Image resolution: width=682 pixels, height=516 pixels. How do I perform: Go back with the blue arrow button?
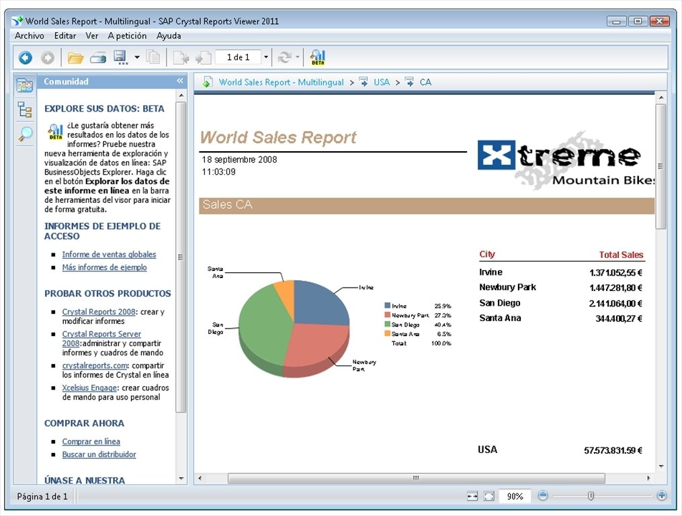(x=26, y=57)
